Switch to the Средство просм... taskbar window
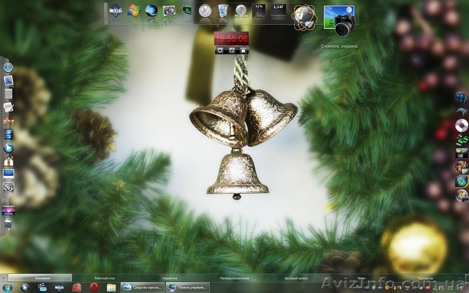469x293 pixels. click(142, 288)
